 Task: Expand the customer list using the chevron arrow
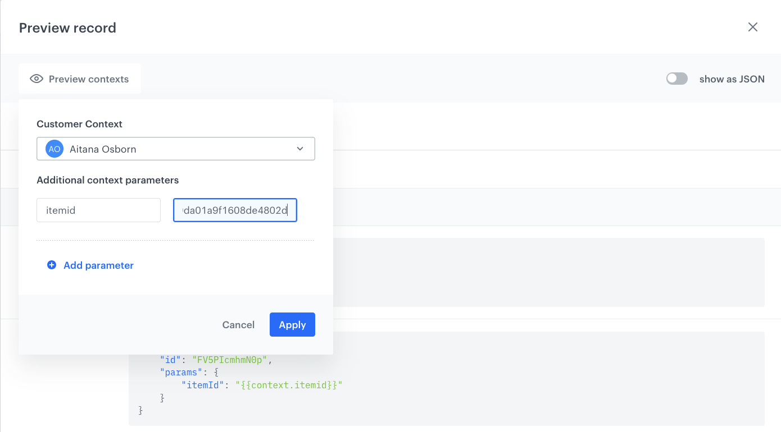300,149
